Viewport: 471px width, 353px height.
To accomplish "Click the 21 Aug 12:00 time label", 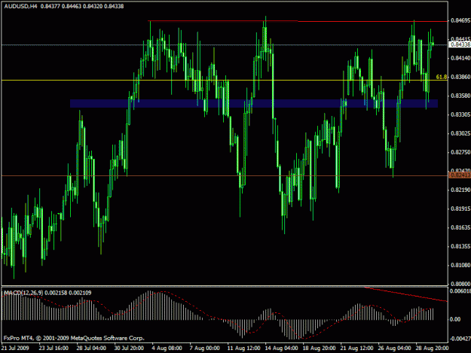I will [357, 348].
